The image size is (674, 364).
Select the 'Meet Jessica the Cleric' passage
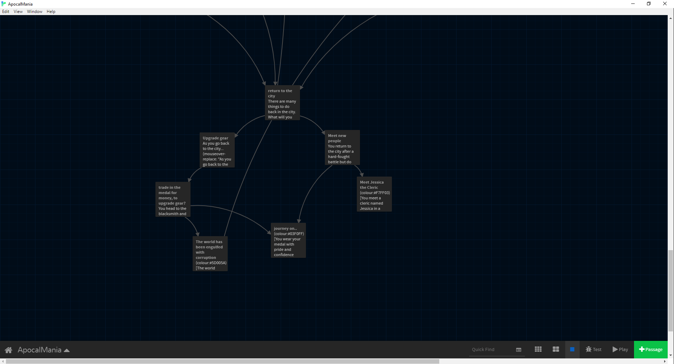[x=374, y=194]
